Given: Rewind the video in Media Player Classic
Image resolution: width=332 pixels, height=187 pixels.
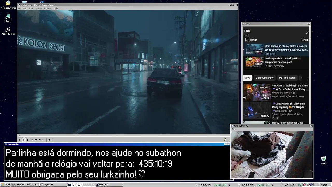Looking at the screenshot, I should (x=36, y=140).
